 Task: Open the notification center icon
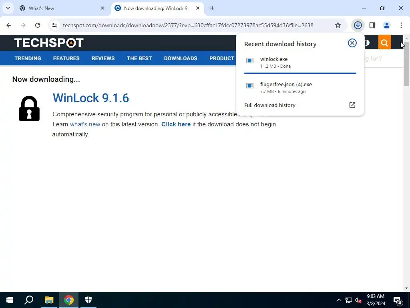[x=398, y=300]
